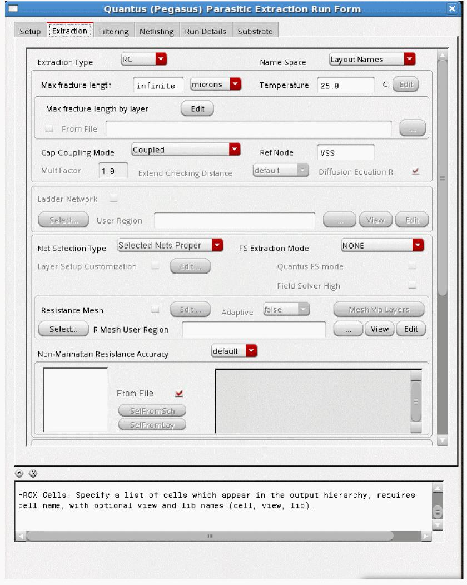Expand the FS Extraction Mode NONE dropdown
Image resolution: width=467 pixels, height=585 pixels.
tap(382, 245)
